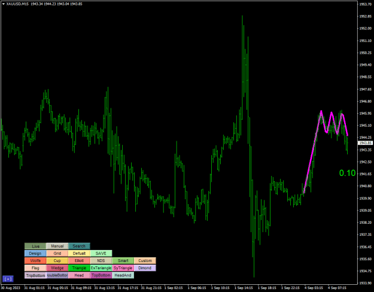Open the Design button
374x292 pixels.
click(x=35, y=253)
